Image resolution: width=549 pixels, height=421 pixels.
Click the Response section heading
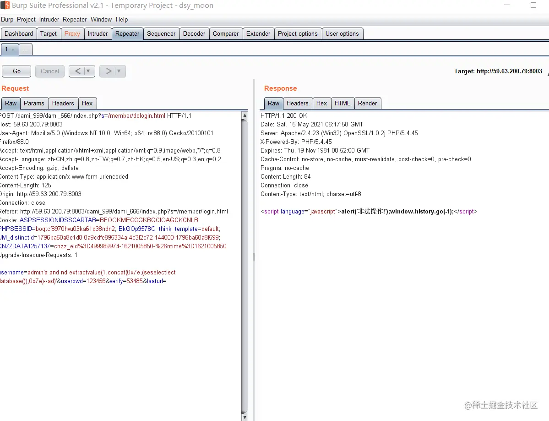[280, 88]
